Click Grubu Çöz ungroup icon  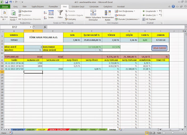[144, 15]
